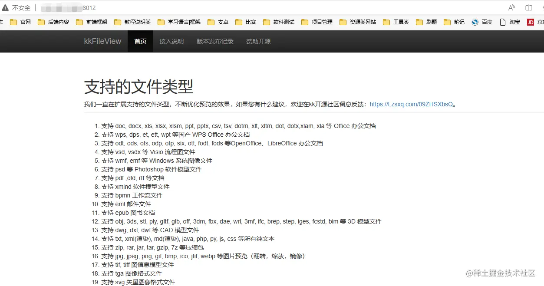Open the 学习语言|框架 bookmark folder
The width and height of the screenshot is (544, 286).
coord(179,22)
